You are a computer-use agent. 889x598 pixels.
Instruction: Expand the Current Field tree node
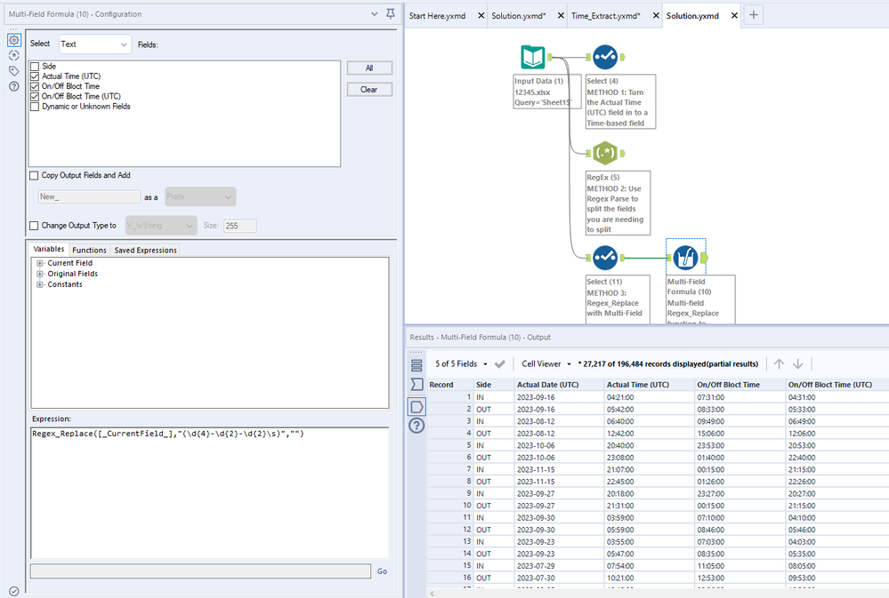[40, 263]
